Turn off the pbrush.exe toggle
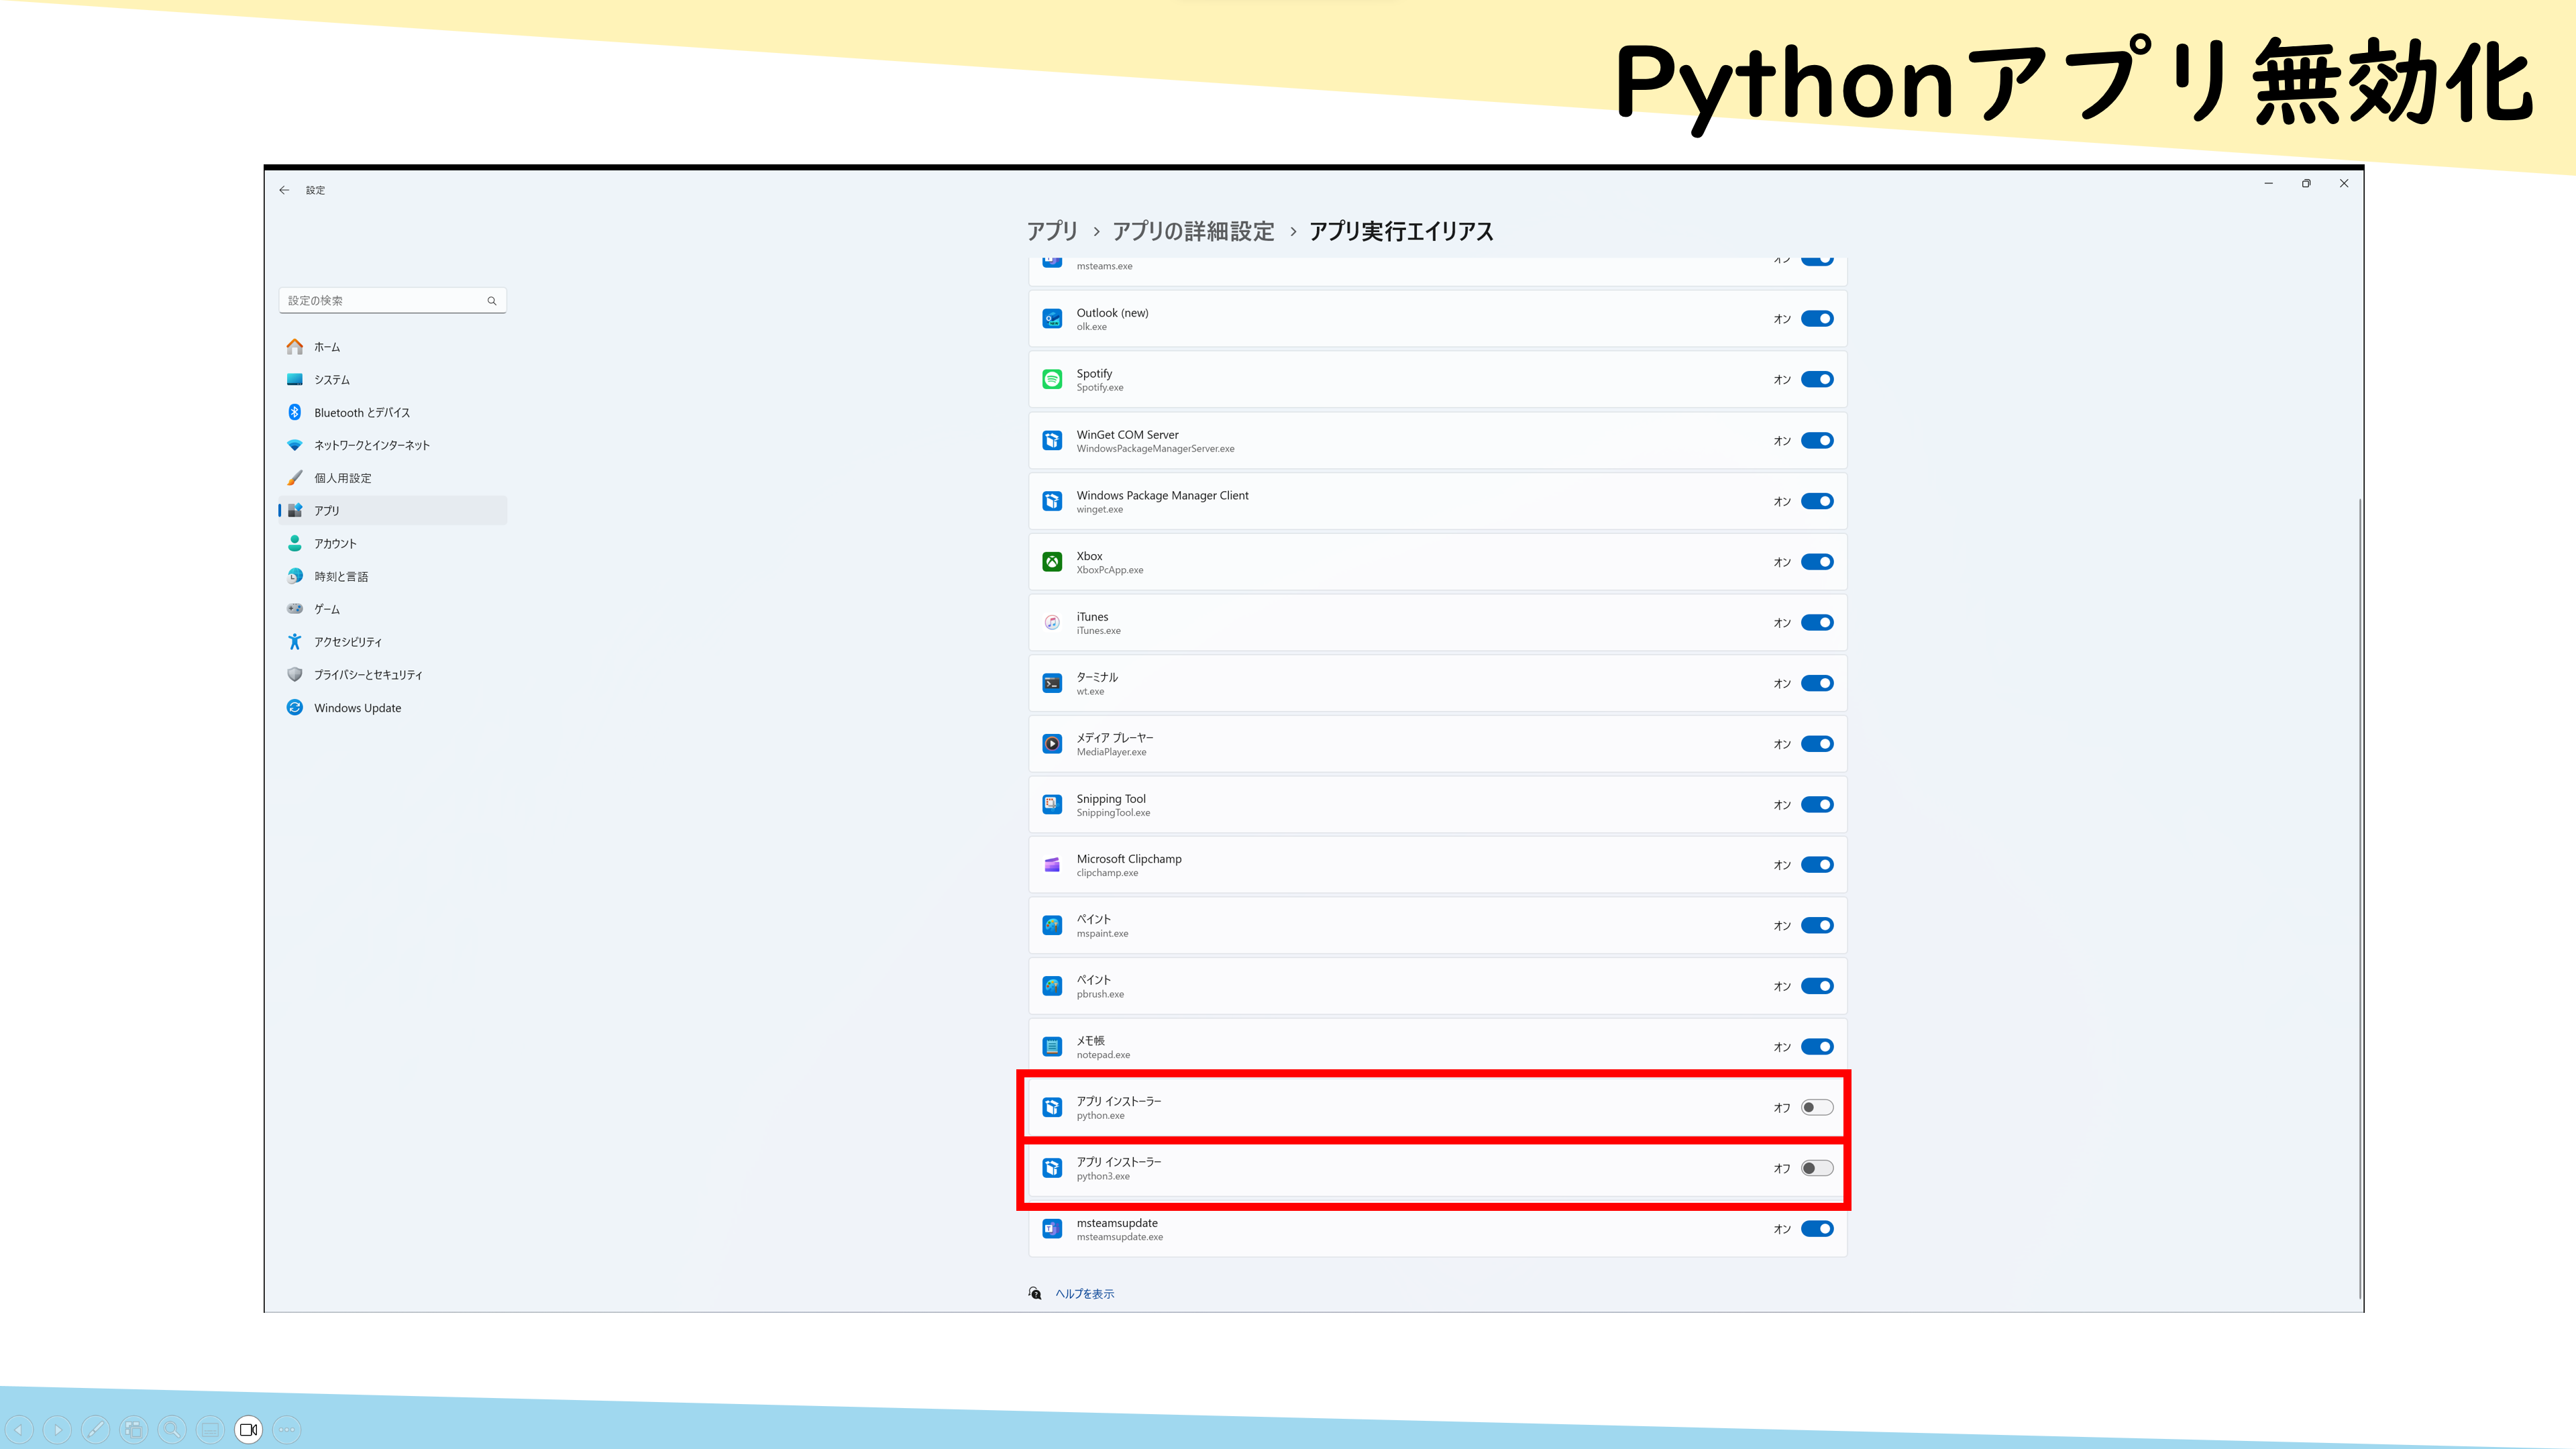This screenshot has height=1449, width=2576. point(1817,987)
